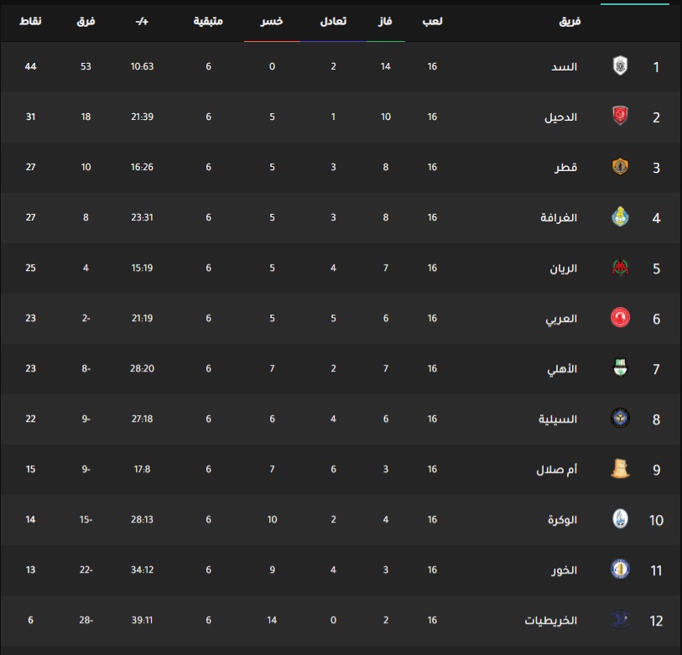Click the Al Sadd club crest

[620, 65]
